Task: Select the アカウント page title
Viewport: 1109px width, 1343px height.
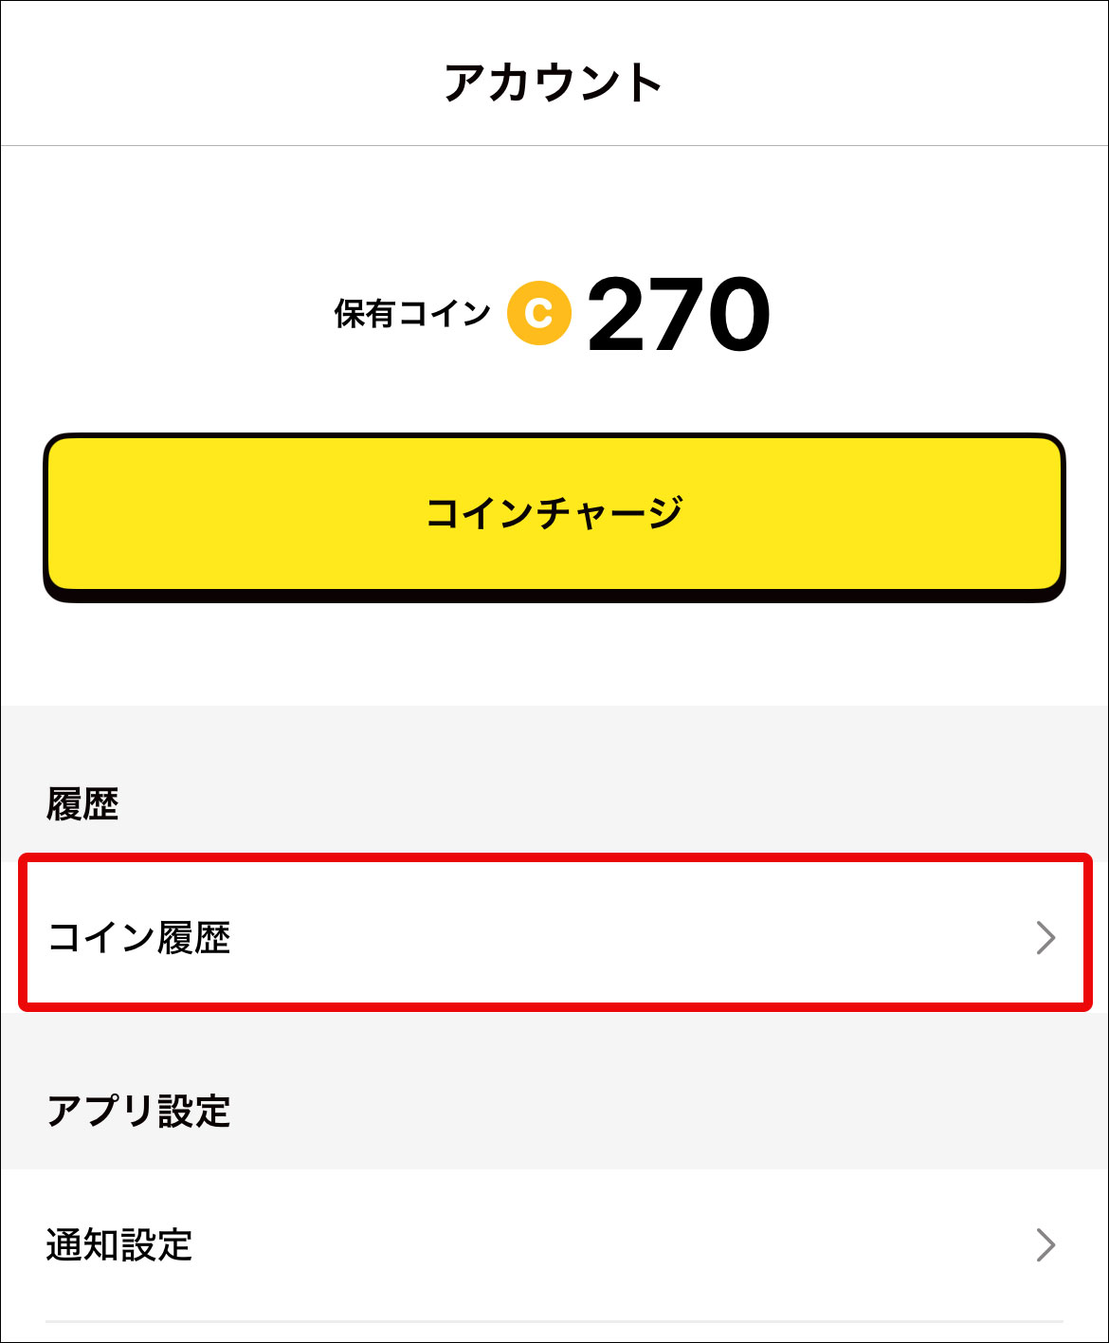Action: 553,83
